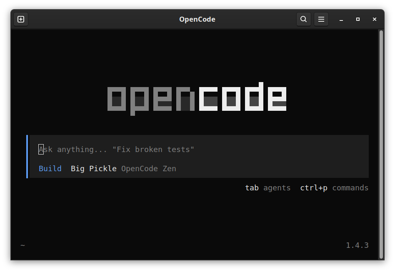Click the vertical scrollbar on the right
This screenshot has height=272, width=395.
tap(381, 144)
